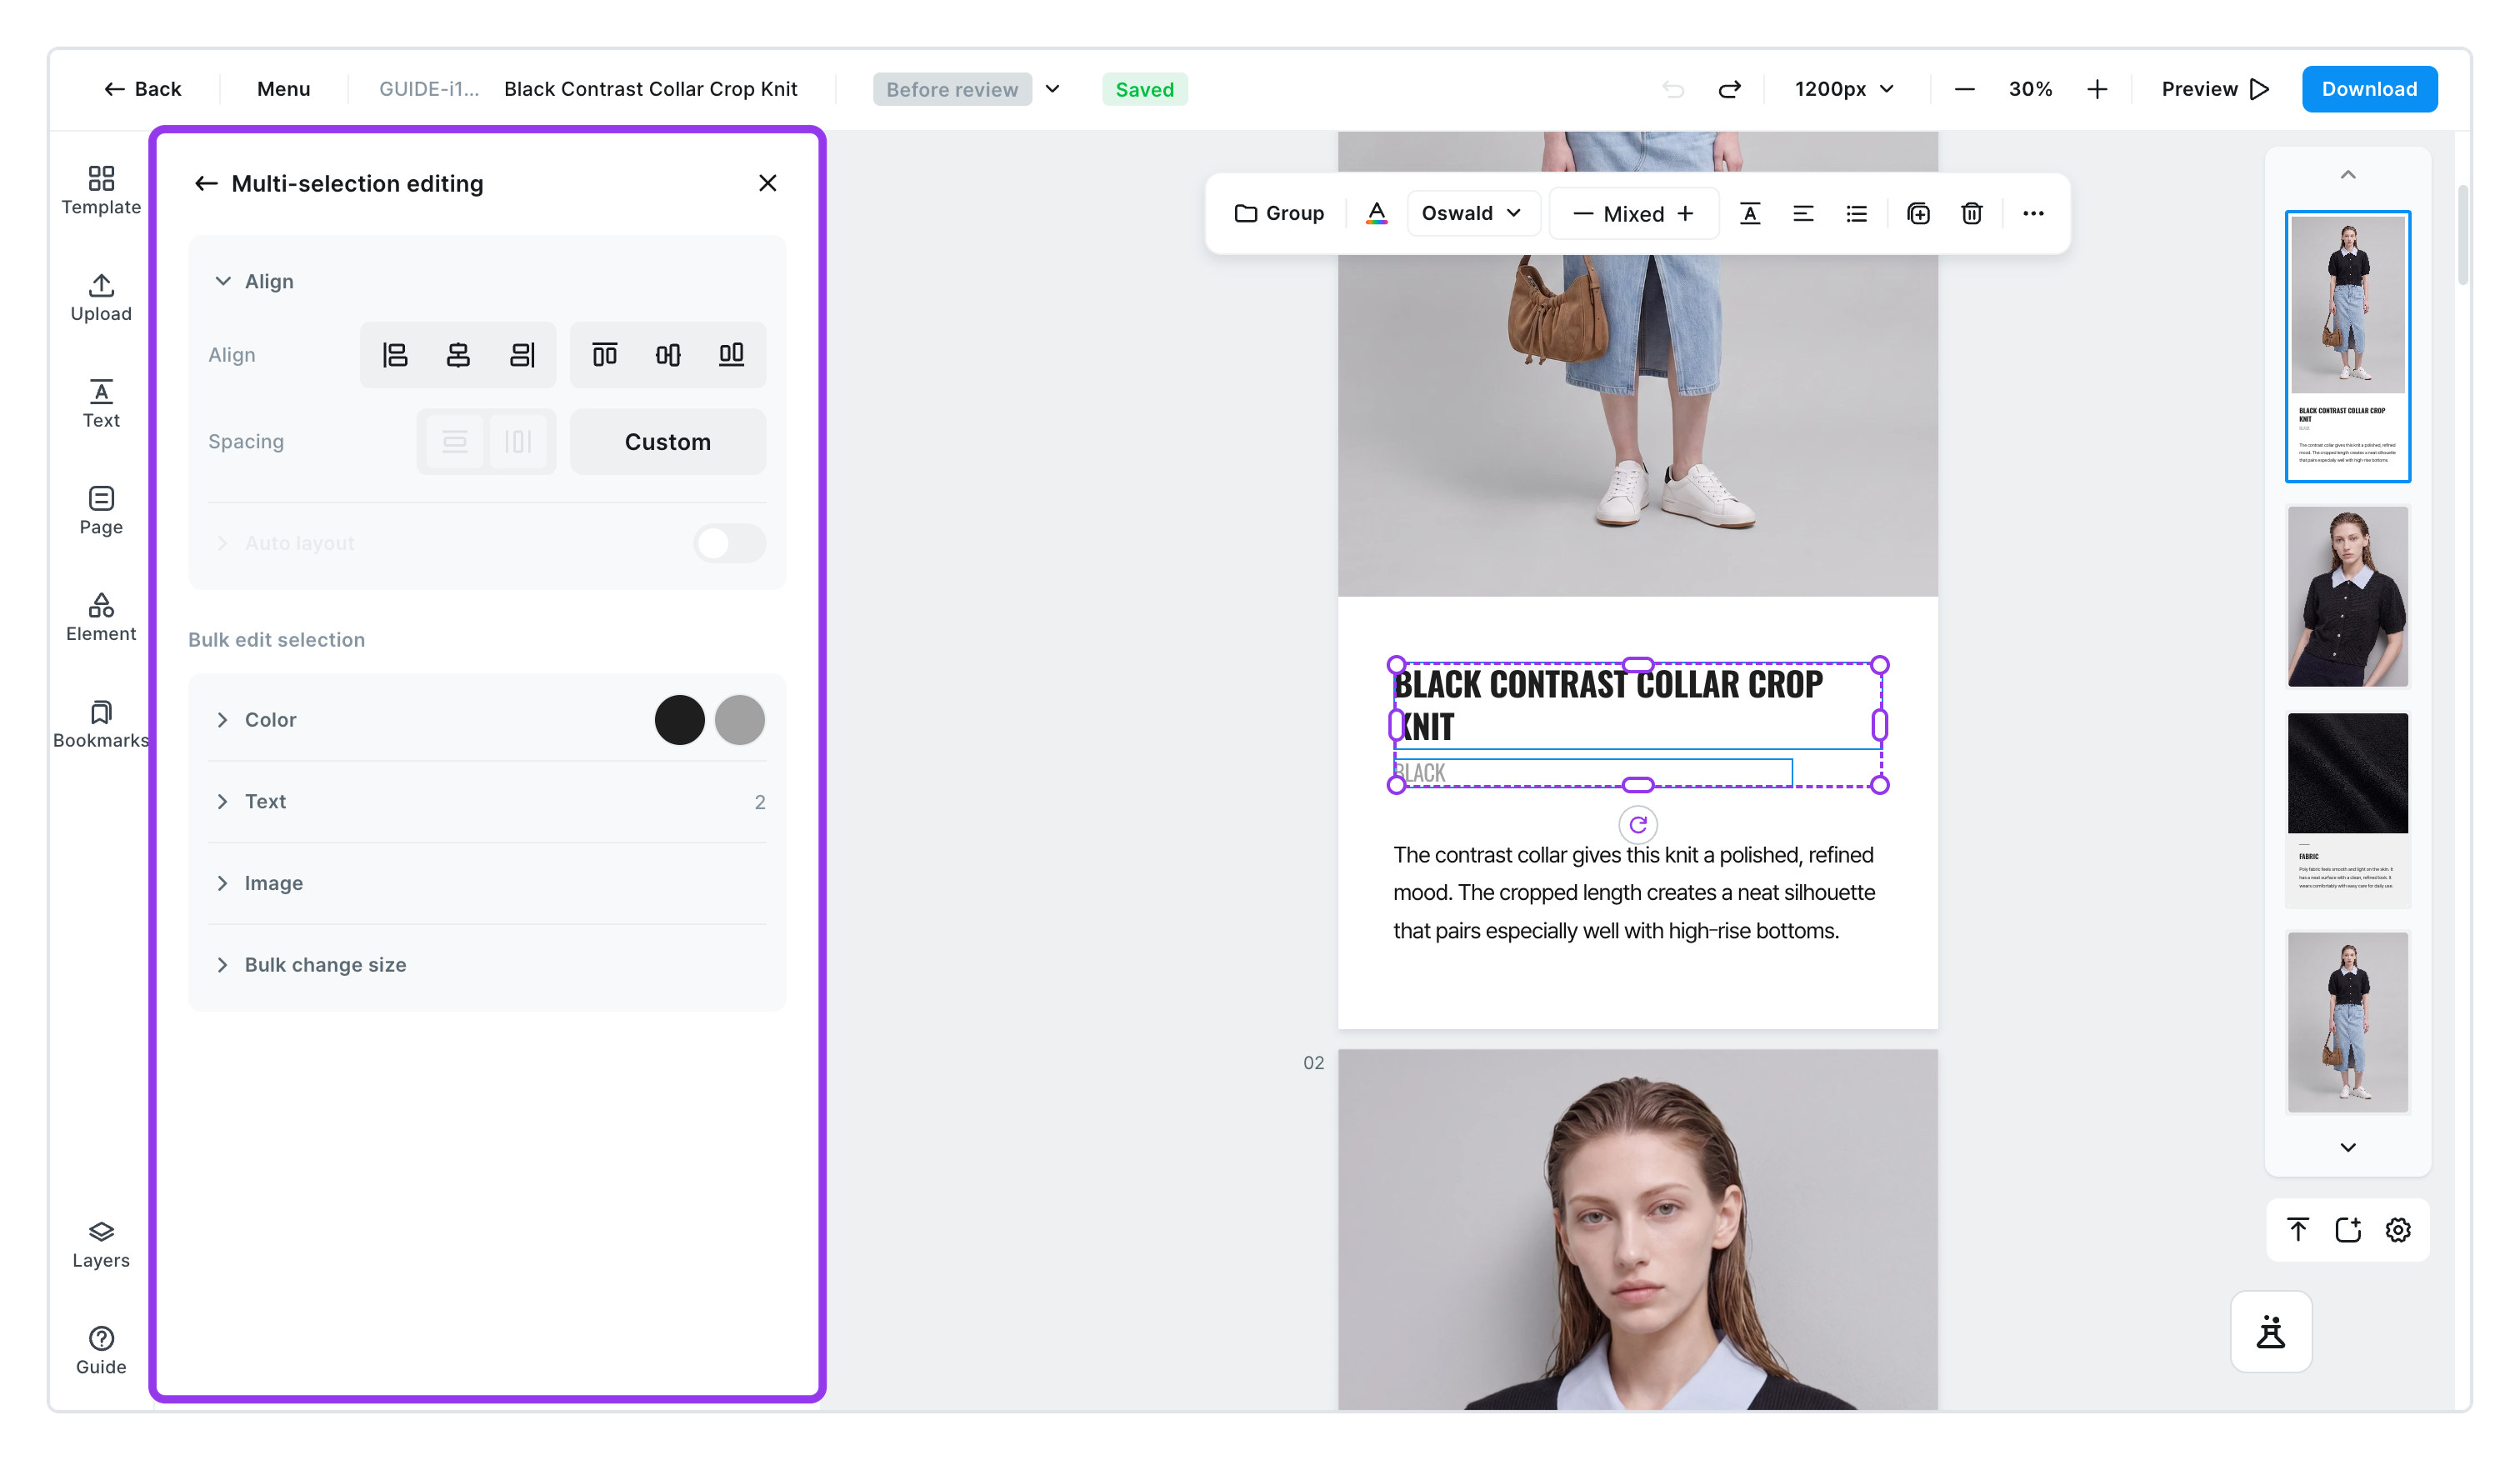Apply vertical spacing distribution

click(455, 442)
